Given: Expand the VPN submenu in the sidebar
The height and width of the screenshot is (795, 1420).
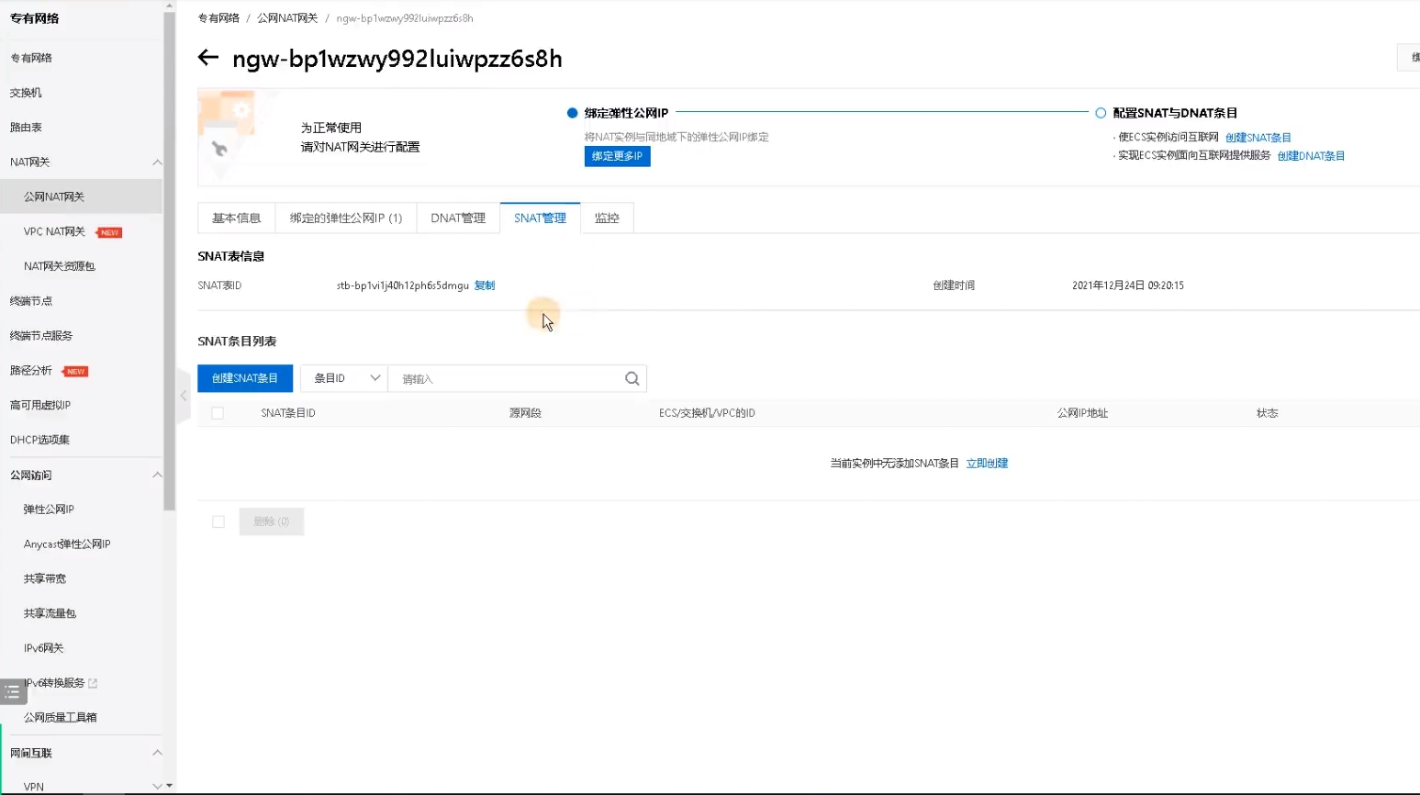Looking at the screenshot, I should point(157,786).
